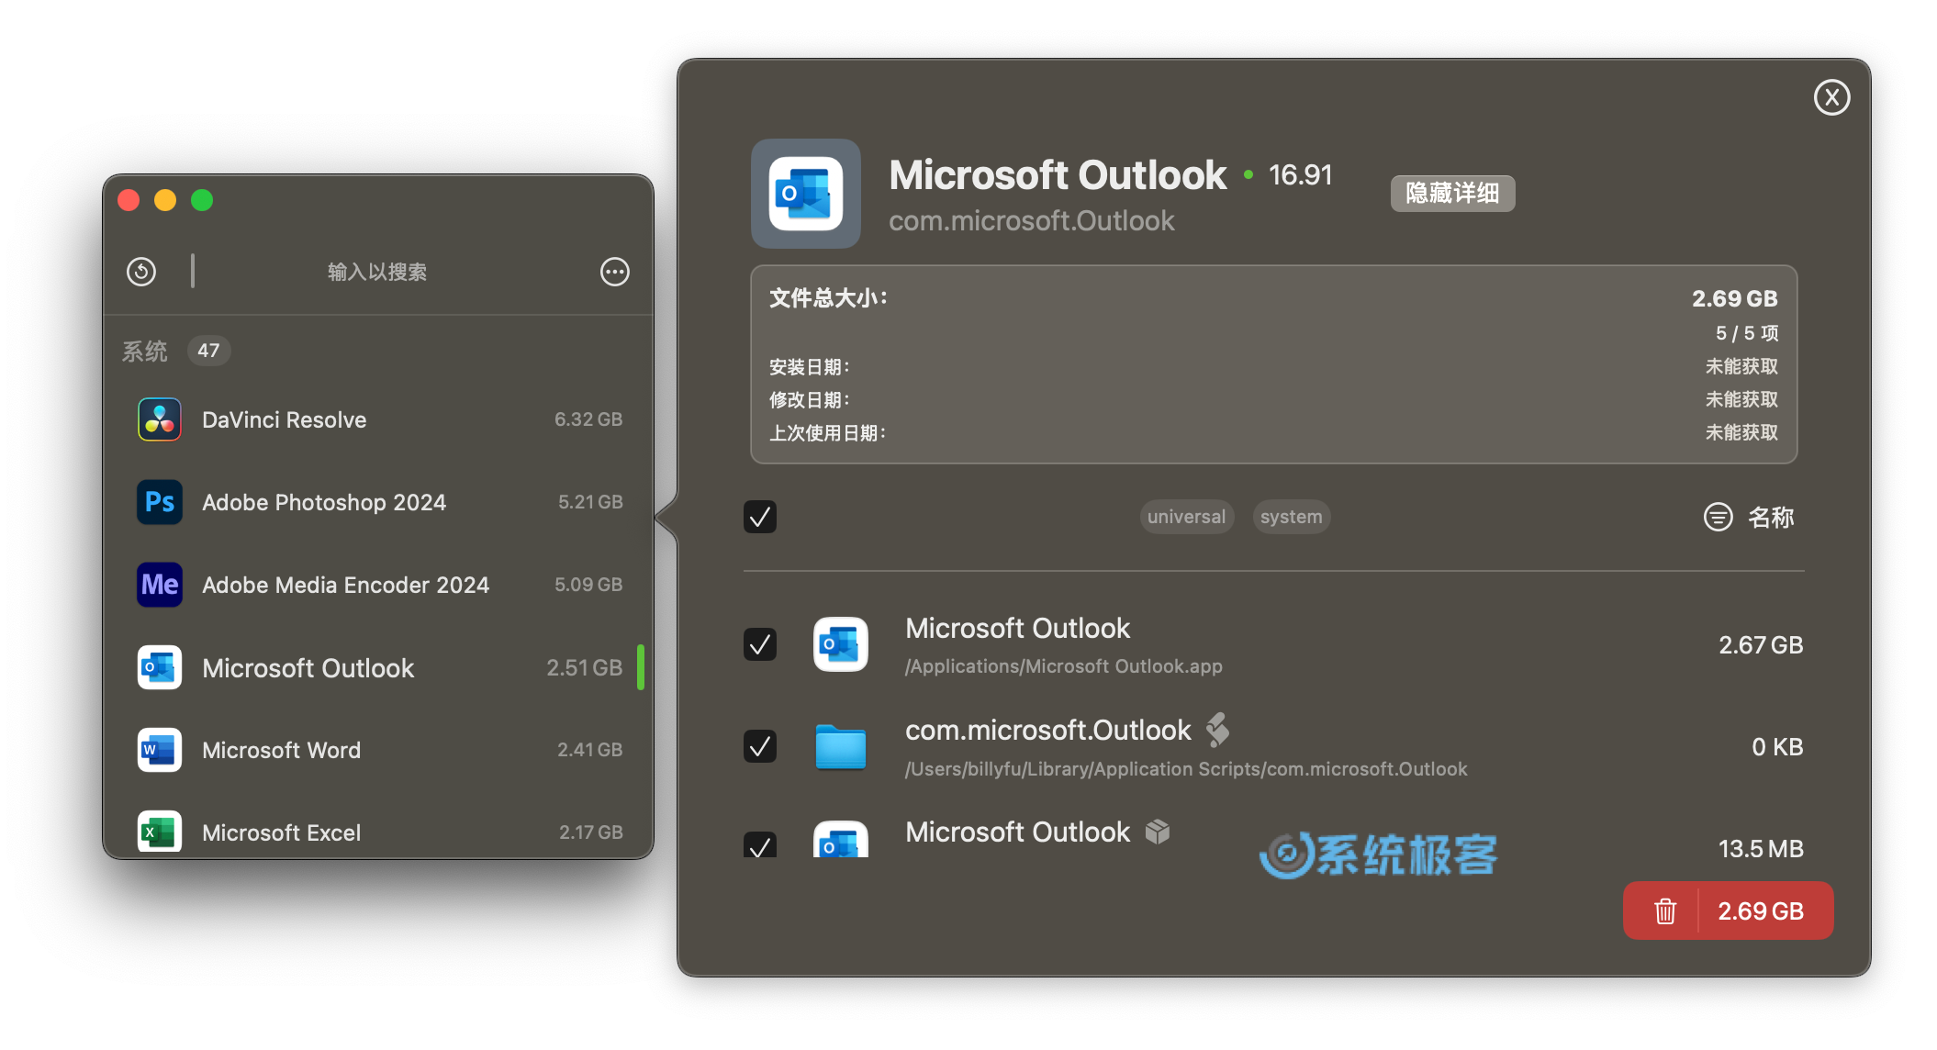Click the Media Encoder Me icon
Screen dimensions: 1937x1050
(x=160, y=585)
